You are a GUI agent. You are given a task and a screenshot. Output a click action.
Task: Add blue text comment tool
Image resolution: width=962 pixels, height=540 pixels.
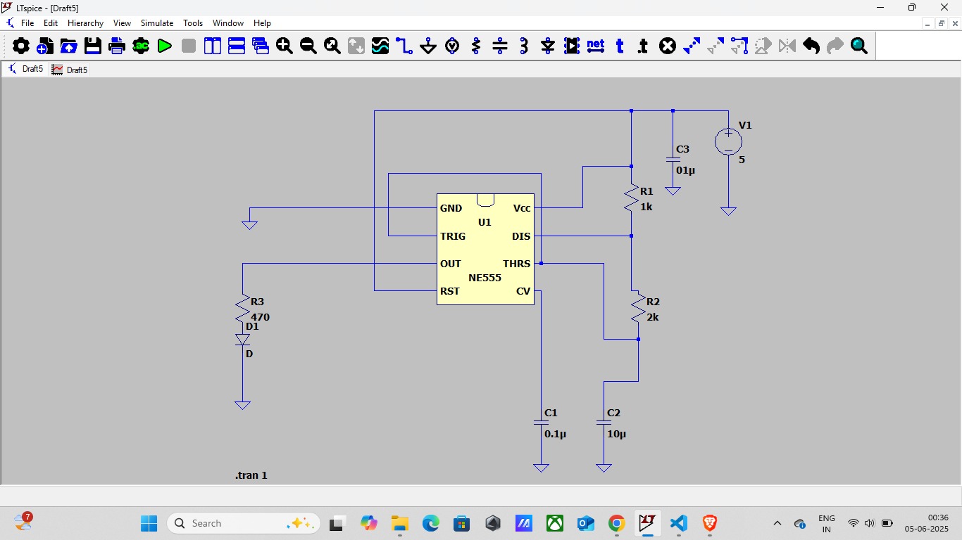tap(620, 46)
